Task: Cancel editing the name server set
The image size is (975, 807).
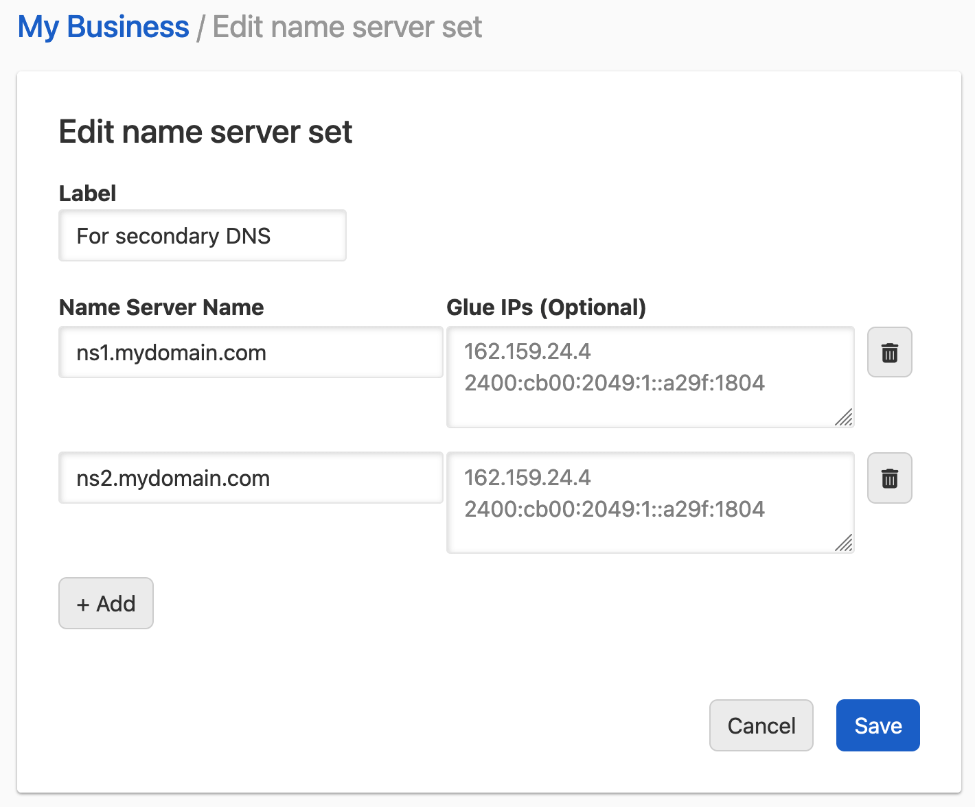Action: [x=761, y=725]
